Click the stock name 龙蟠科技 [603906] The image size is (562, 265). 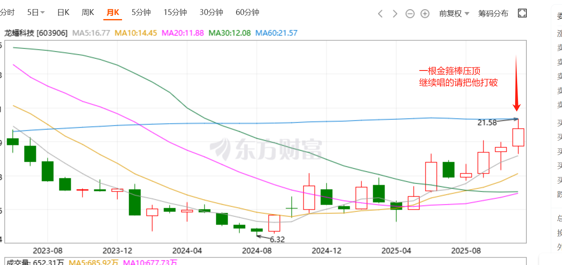coord(36,33)
